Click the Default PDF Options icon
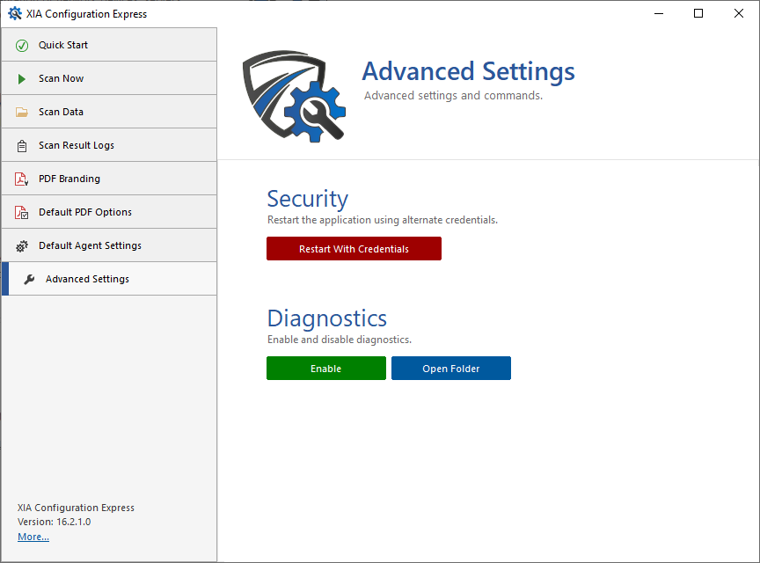The height and width of the screenshot is (563, 760). click(x=22, y=213)
